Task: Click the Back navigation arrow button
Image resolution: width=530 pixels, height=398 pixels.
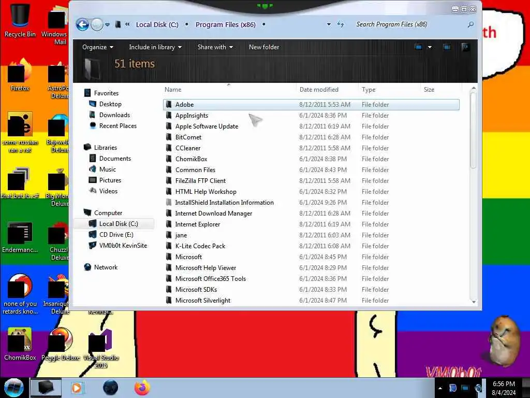Action: tap(82, 25)
